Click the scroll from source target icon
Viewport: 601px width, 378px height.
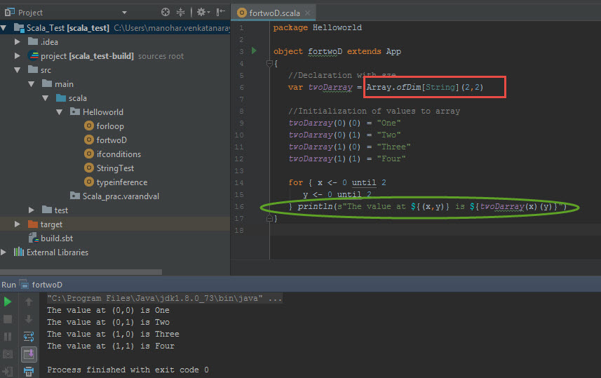coord(166,12)
